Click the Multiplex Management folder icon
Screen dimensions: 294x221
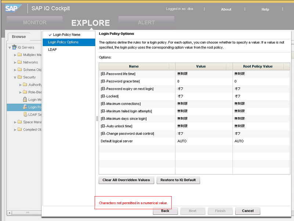tap(20, 55)
